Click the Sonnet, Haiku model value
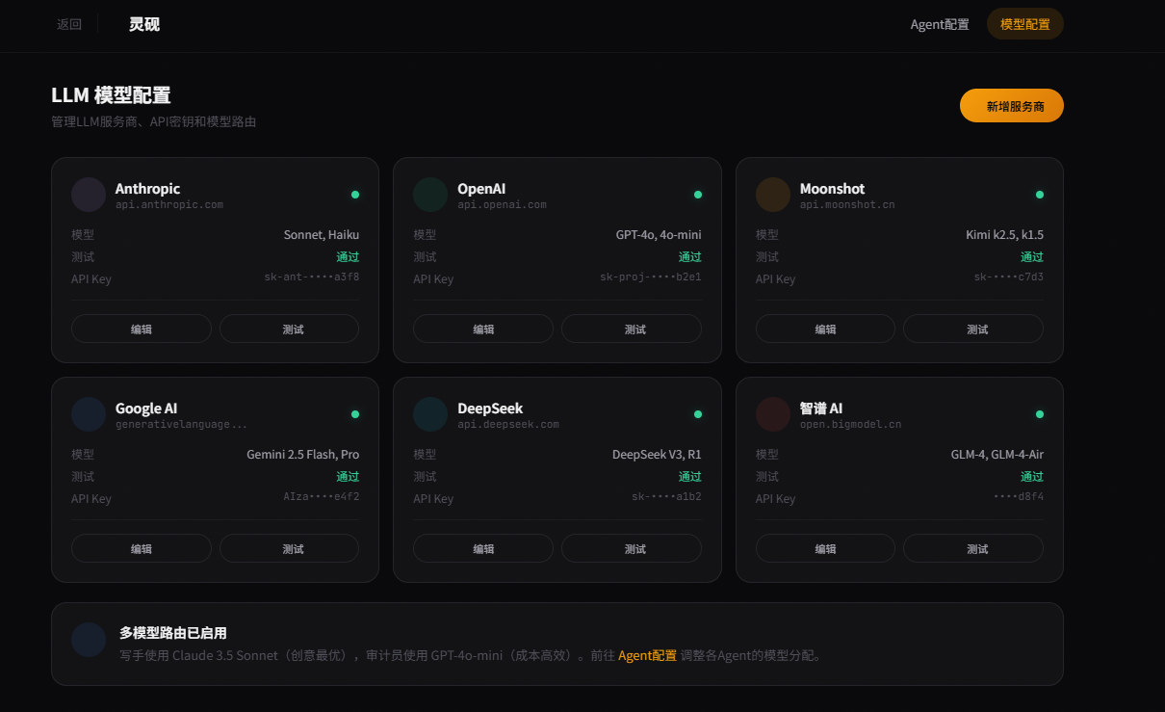The height and width of the screenshot is (712, 1165). coord(322,235)
